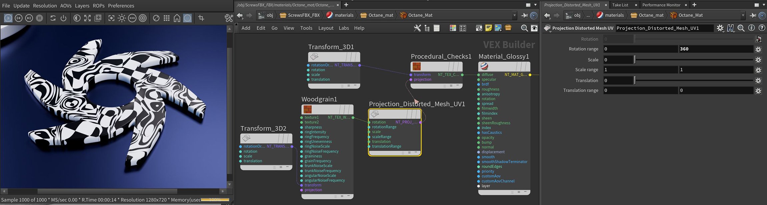Image resolution: width=767 pixels, height=205 pixels.
Task: Open Rotation range parameter gear menu
Action: (x=758, y=50)
